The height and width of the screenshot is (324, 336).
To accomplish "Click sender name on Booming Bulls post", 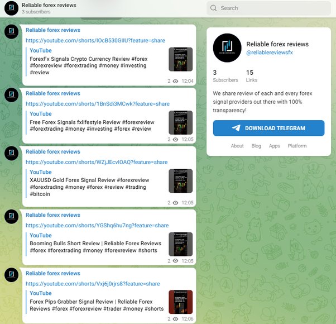I will (x=53, y=215).
